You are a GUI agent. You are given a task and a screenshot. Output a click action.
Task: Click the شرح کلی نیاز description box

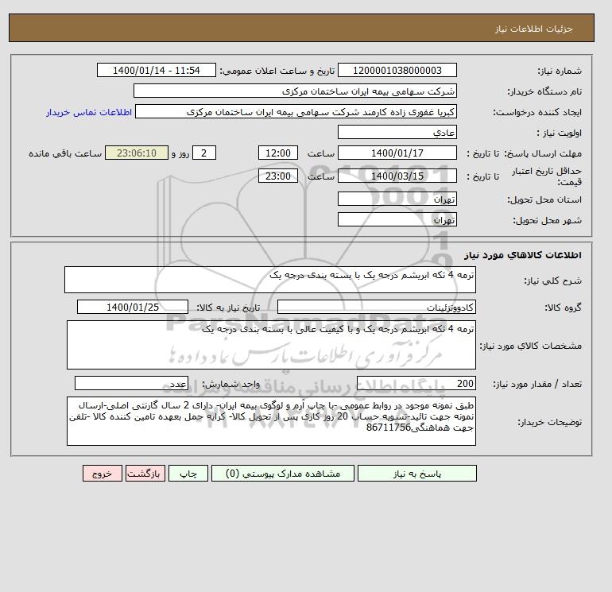[270, 280]
